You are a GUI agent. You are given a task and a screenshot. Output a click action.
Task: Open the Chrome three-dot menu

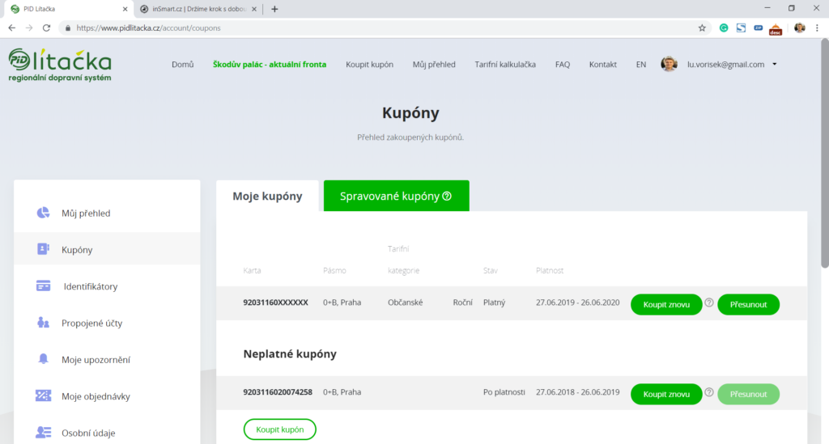click(x=817, y=28)
